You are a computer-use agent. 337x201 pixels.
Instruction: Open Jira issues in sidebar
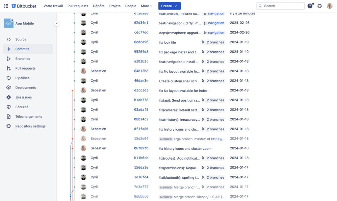click(x=28, y=97)
